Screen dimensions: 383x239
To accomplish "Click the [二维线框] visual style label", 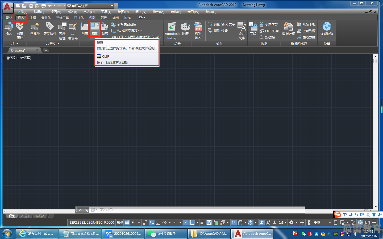I will (x=24, y=58).
